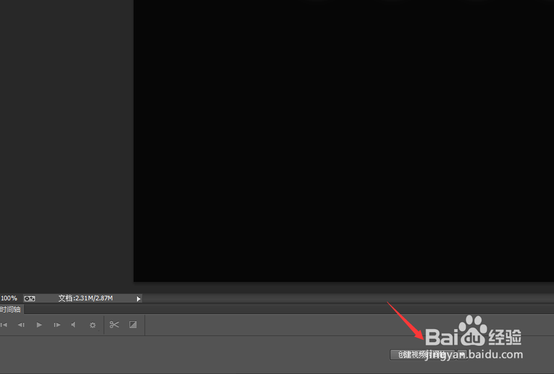The height and width of the screenshot is (374, 554).
Task: Expand the document info arrow menu
Action: click(x=138, y=299)
